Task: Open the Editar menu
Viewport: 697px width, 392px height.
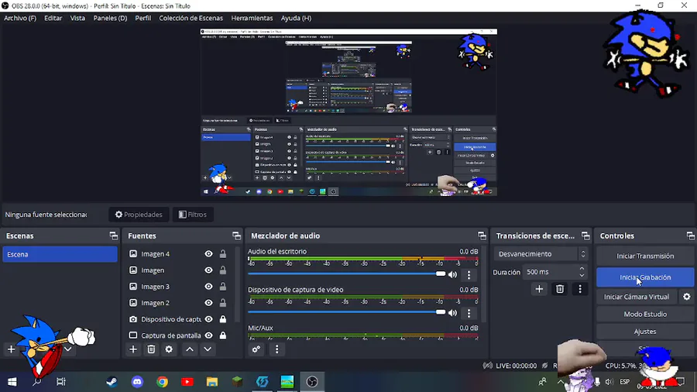Action: (53, 19)
